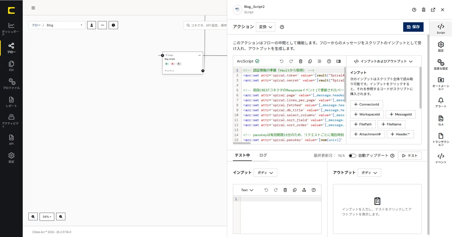Open the SLA tab in right rail

tap(441, 120)
